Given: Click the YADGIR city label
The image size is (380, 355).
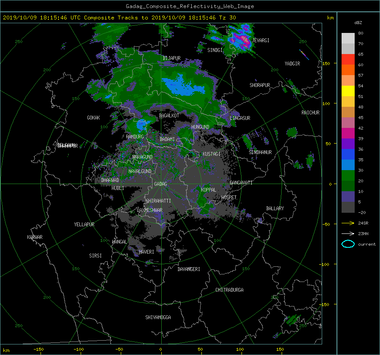Looking at the screenshot, I should point(292,64).
